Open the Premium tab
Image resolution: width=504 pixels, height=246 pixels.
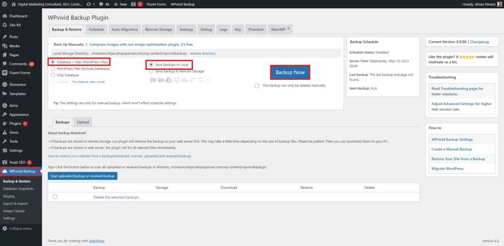pyautogui.click(x=256, y=30)
